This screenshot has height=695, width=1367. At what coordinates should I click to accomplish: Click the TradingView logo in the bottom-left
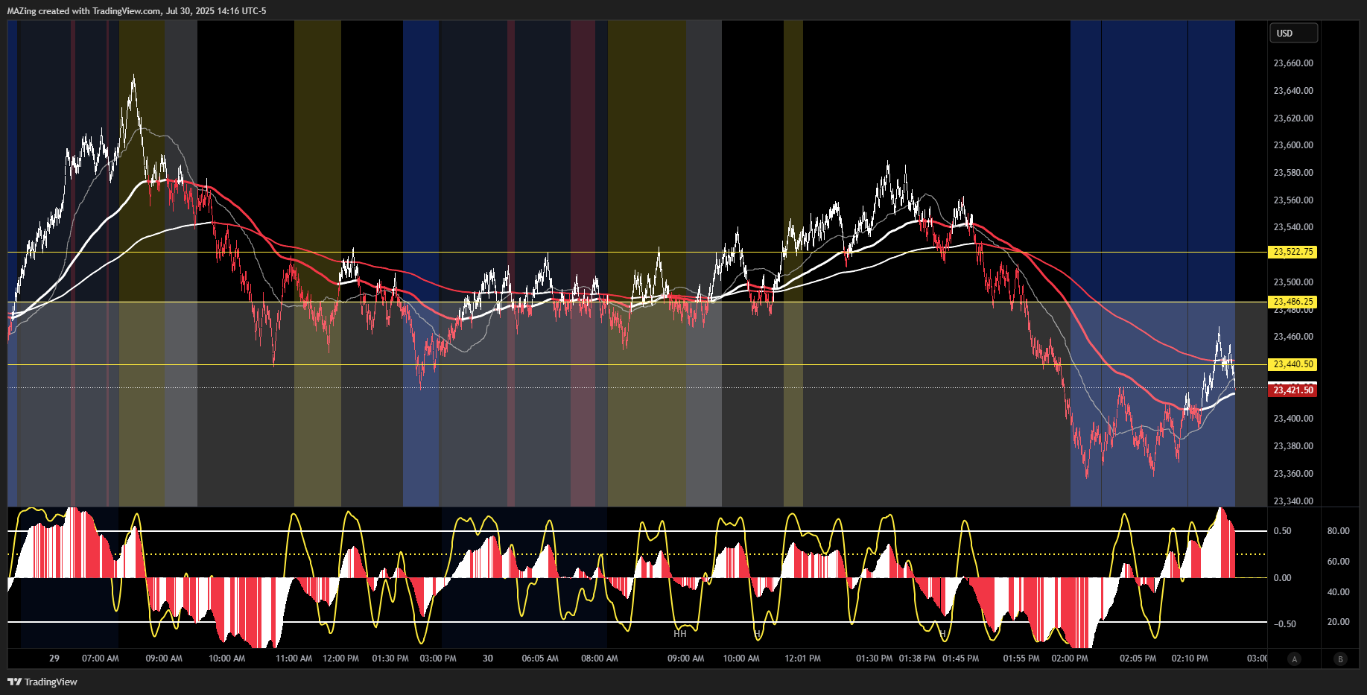42,682
